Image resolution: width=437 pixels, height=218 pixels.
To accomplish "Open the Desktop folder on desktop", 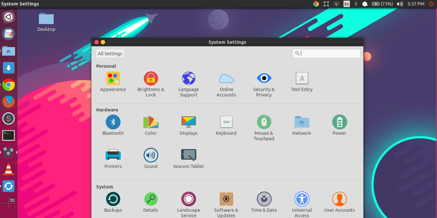I will tap(46, 22).
